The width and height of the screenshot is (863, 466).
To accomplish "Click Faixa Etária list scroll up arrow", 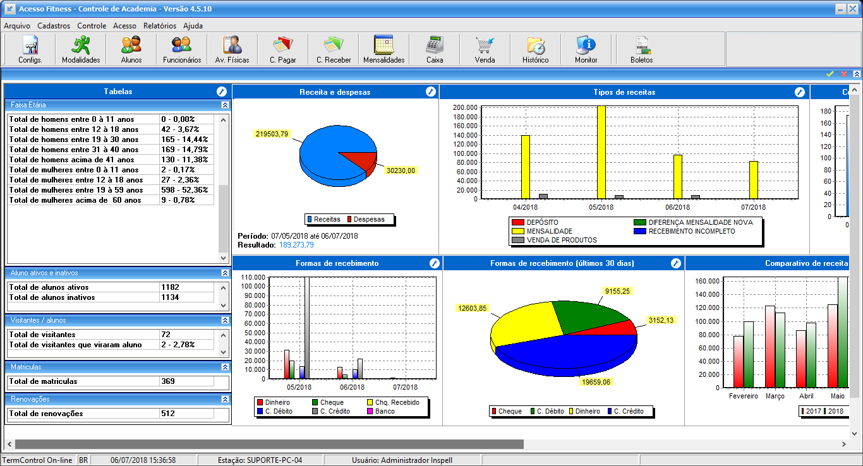I will (x=223, y=119).
